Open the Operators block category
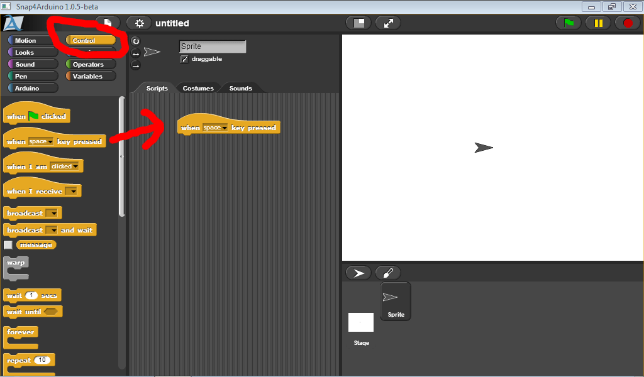644x377 pixels. click(91, 64)
